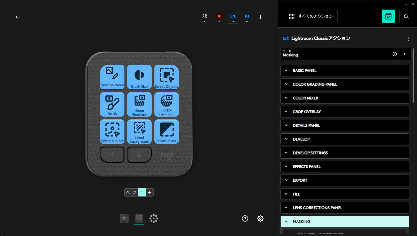The width and height of the screenshot is (417, 236).
Task: Open the help icon
Action: [x=245, y=218]
